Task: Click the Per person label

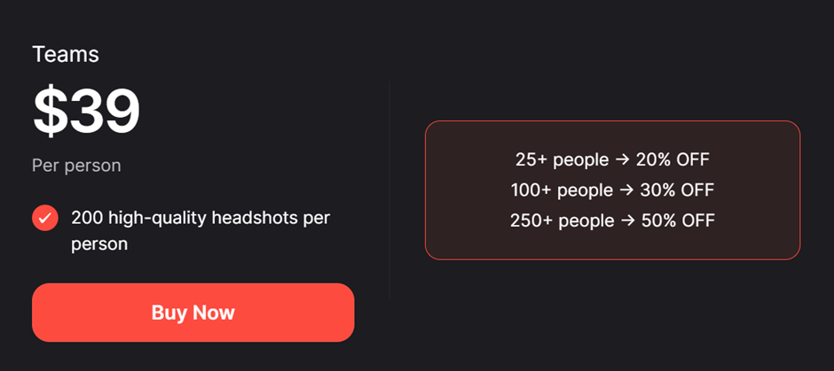Action: pyautogui.click(x=76, y=166)
